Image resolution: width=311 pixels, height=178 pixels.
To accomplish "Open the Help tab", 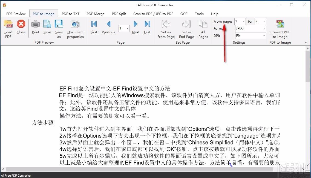I will [215, 14].
